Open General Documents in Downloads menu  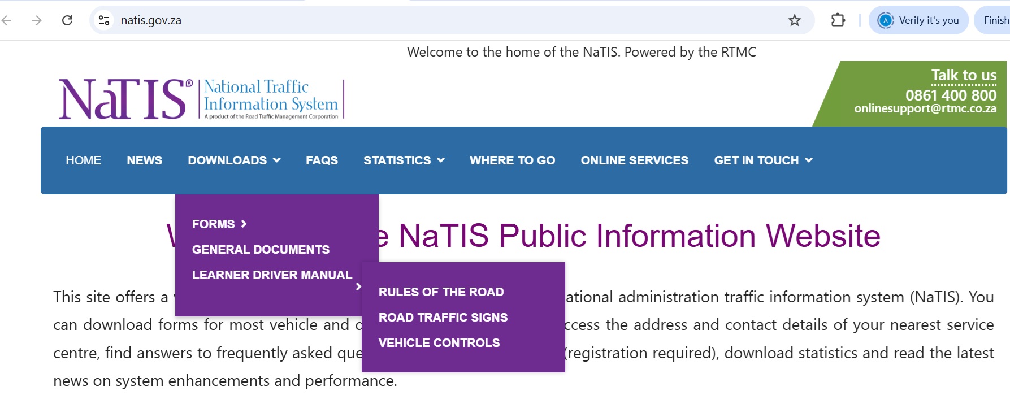point(261,250)
